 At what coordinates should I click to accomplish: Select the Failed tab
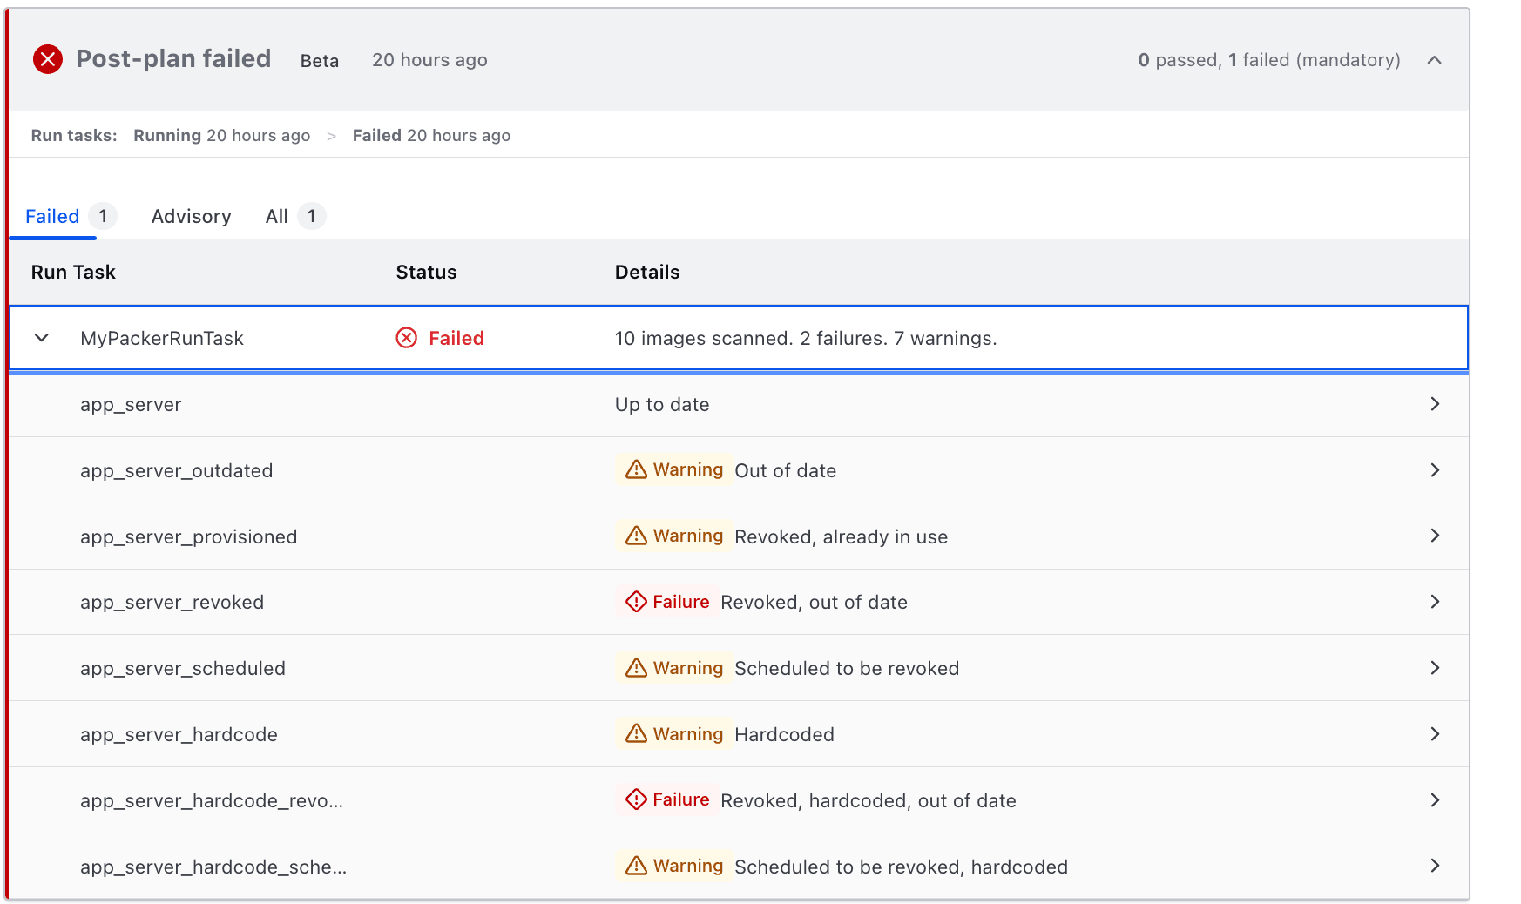pyautogui.click(x=51, y=216)
